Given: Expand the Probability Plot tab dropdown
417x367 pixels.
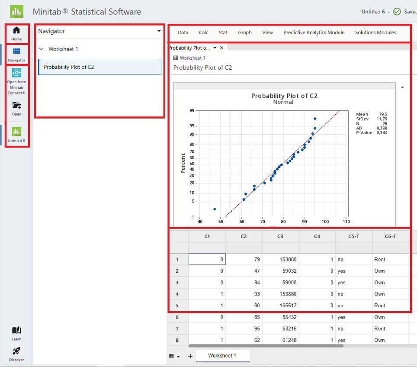Looking at the screenshot, I should [x=215, y=48].
